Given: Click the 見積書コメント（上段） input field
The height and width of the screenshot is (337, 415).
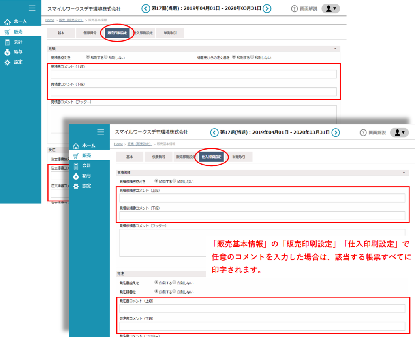Looking at the screenshot, I should point(194,74).
